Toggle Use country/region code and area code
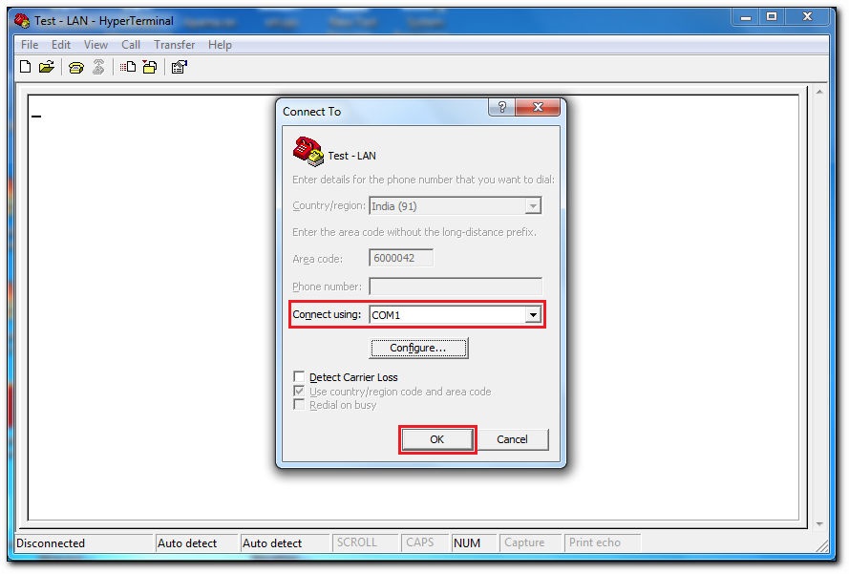The height and width of the screenshot is (574, 849). 298,391
